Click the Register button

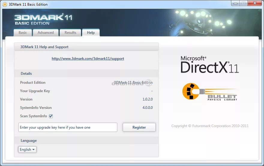(x=139, y=127)
